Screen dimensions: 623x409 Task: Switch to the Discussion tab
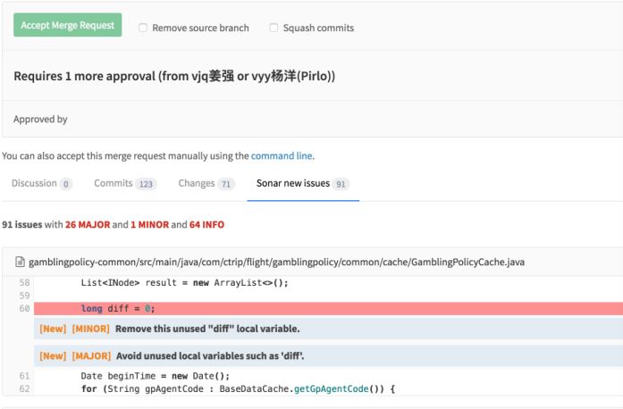41,184
